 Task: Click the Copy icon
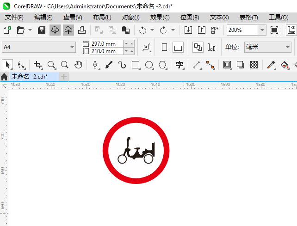coord(112,30)
